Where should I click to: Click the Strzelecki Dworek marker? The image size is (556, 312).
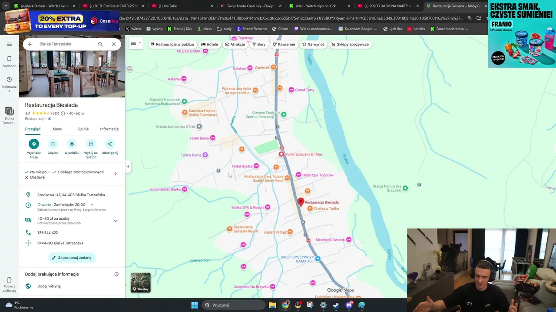click(348, 240)
